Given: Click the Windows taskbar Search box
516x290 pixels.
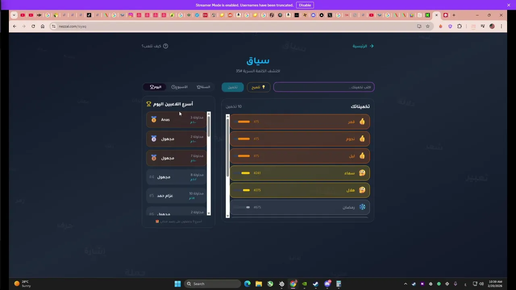Looking at the screenshot, I should coord(212,284).
